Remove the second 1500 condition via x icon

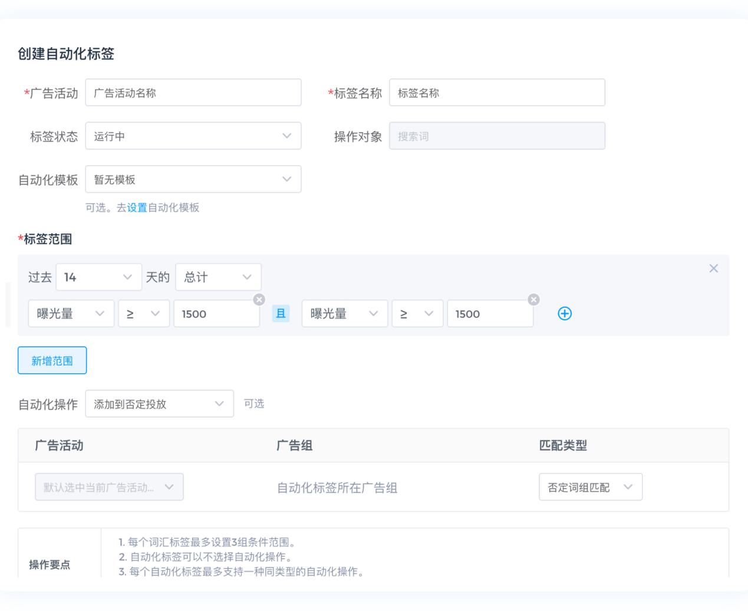coord(533,300)
